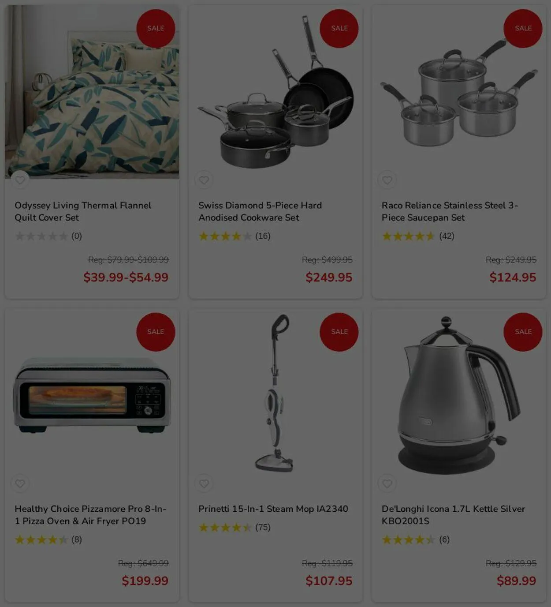The image size is (551, 607).
Task: Click the $249.95 Swiss Diamond sale price
Action: tap(329, 277)
